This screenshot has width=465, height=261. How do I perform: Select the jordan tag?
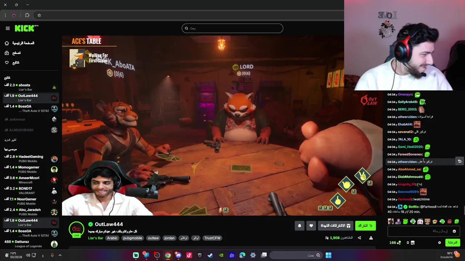point(169,238)
